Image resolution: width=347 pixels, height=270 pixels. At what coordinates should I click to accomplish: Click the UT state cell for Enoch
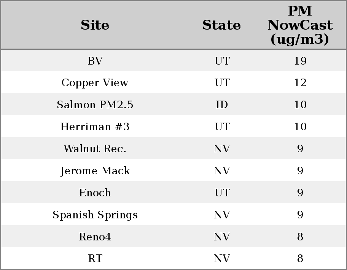tap(222, 193)
